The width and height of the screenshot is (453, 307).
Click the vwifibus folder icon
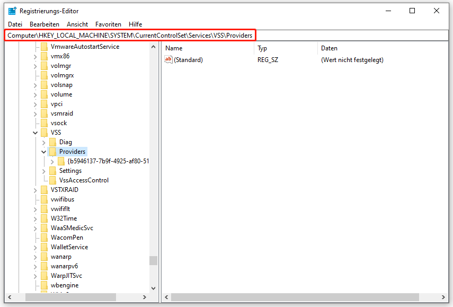click(x=44, y=199)
